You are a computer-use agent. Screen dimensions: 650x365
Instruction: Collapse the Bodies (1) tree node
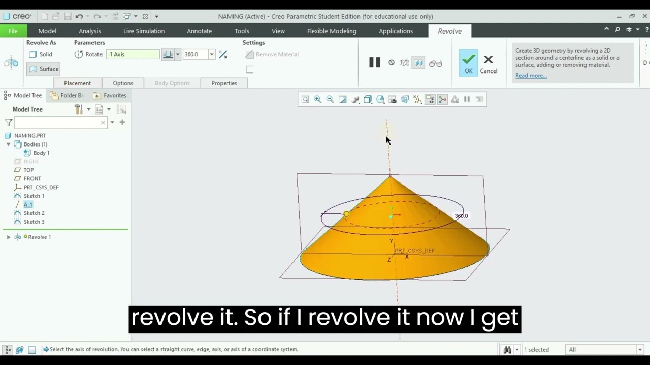pyautogui.click(x=8, y=144)
